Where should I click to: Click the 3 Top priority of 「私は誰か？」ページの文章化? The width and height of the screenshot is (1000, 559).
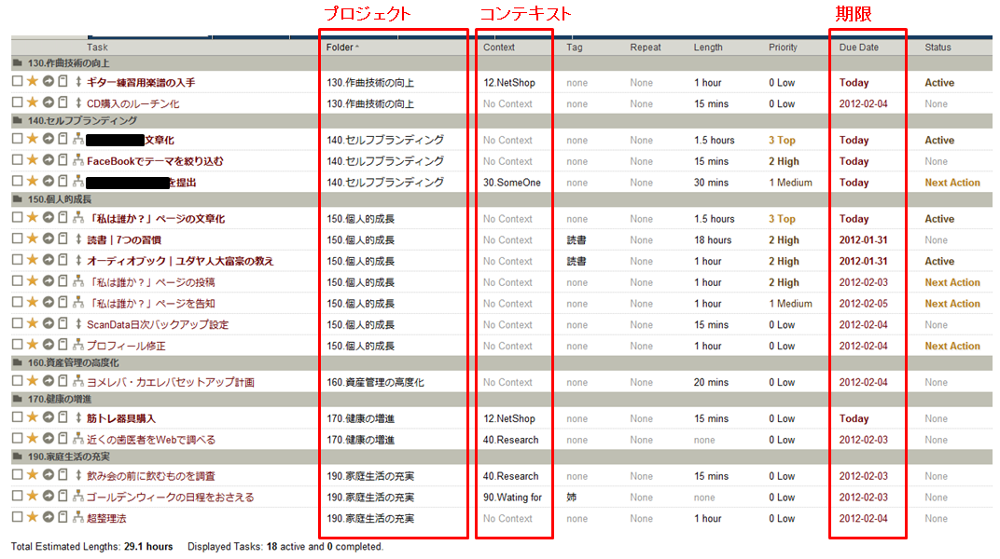coord(782,219)
